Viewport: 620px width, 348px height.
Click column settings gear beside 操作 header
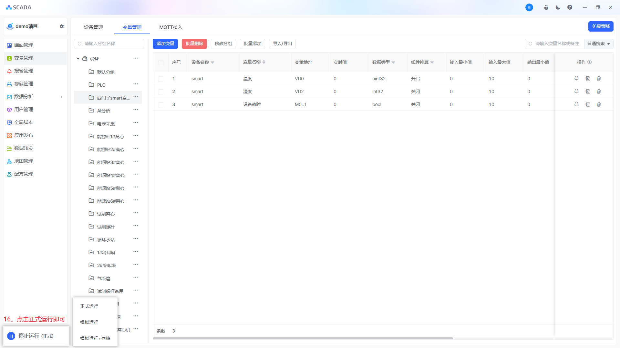click(590, 62)
